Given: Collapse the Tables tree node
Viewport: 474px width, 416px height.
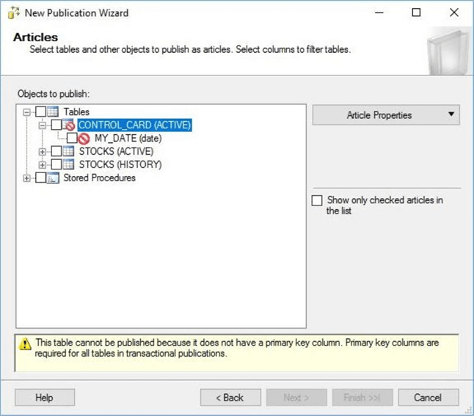Looking at the screenshot, I should 26,112.
